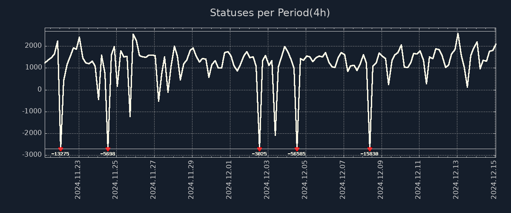The height and width of the screenshot is (213, 511).
Task: Select the red marker labeled -56585
Action: 297,149
